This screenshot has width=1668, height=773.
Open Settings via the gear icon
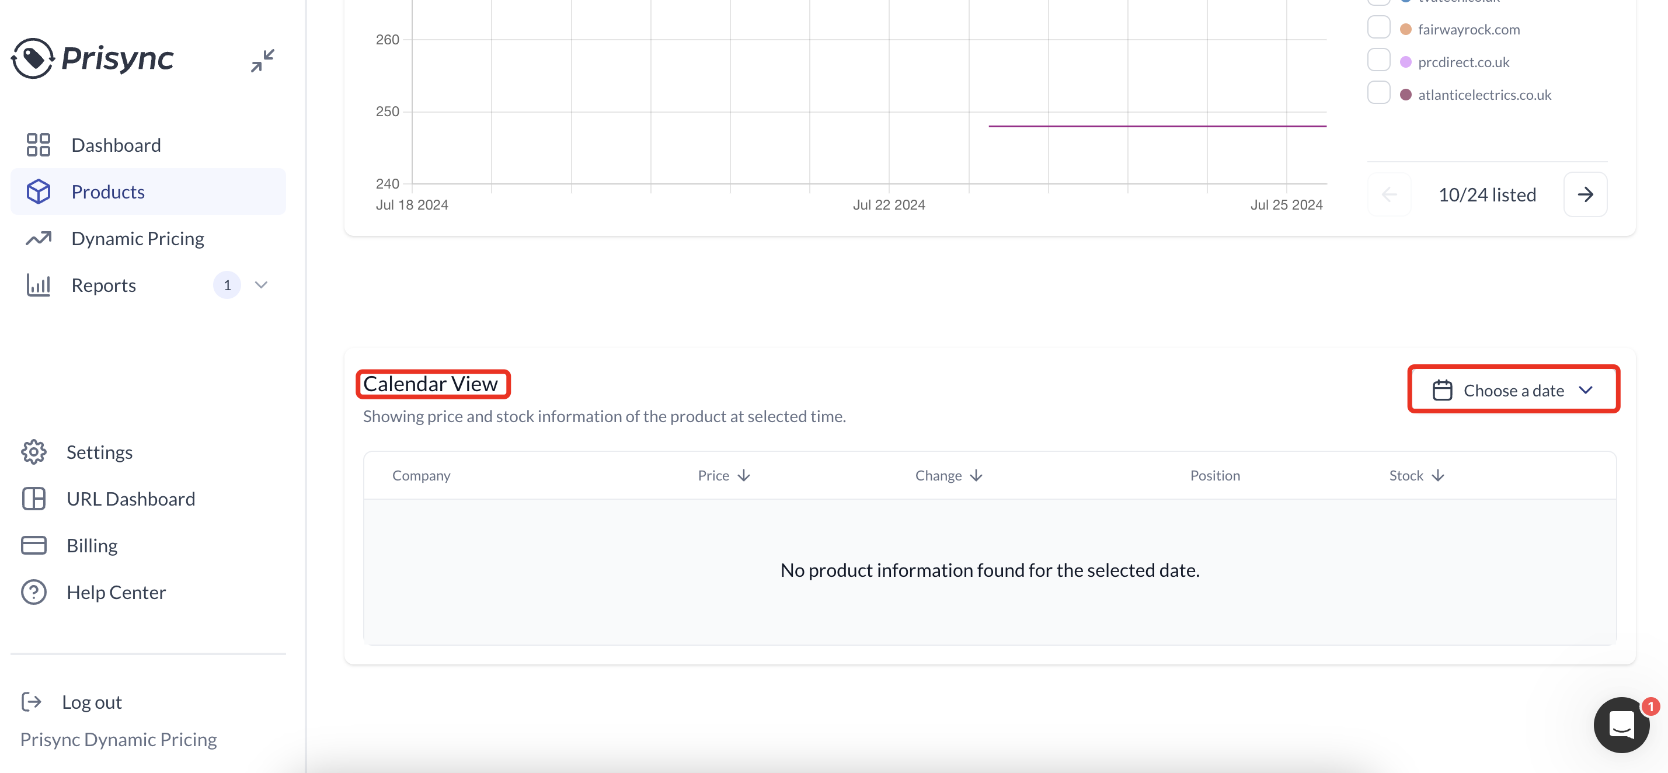coord(34,452)
